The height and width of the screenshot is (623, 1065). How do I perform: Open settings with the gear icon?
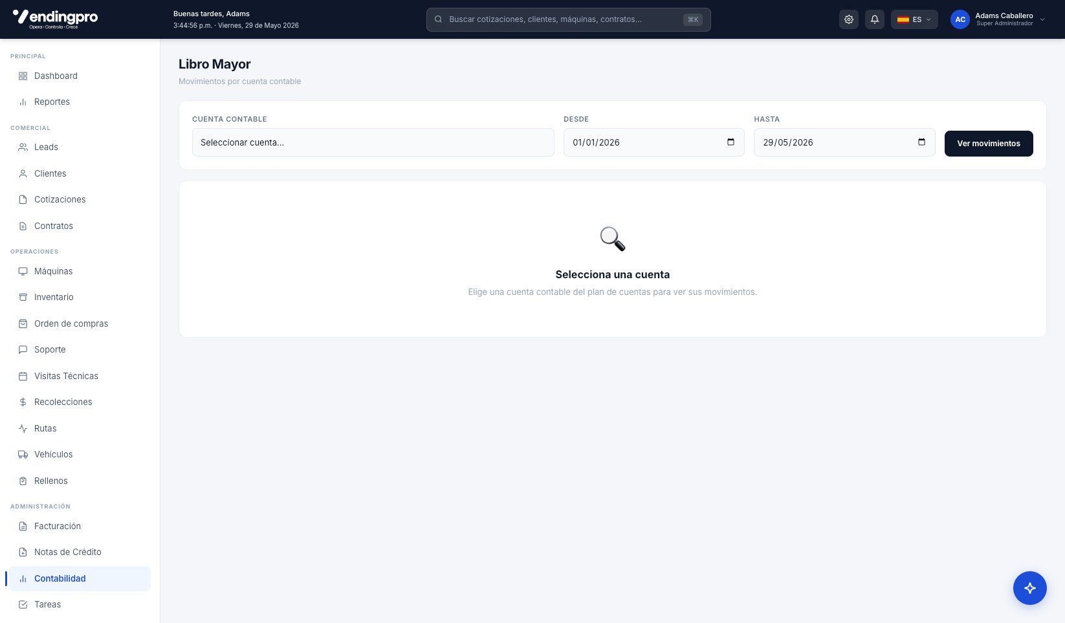pos(849,19)
